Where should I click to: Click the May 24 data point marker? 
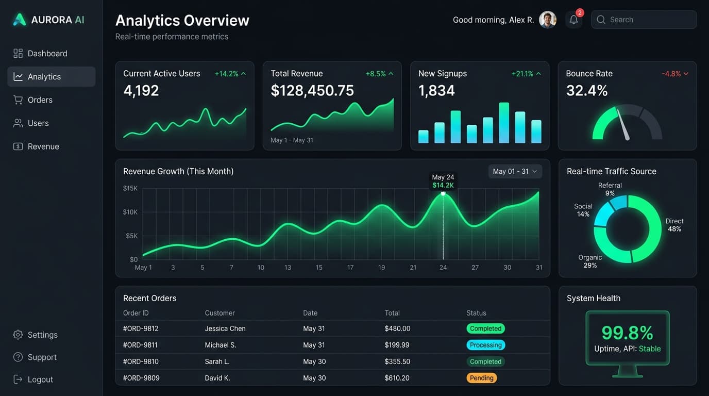(443, 193)
